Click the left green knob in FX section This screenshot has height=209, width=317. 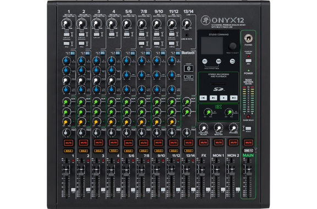point(208,112)
